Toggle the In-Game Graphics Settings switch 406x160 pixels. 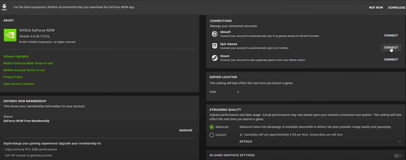[x=397, y=156]
